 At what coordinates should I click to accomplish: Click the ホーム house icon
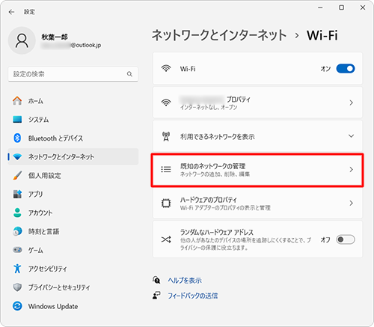(17, 101)
